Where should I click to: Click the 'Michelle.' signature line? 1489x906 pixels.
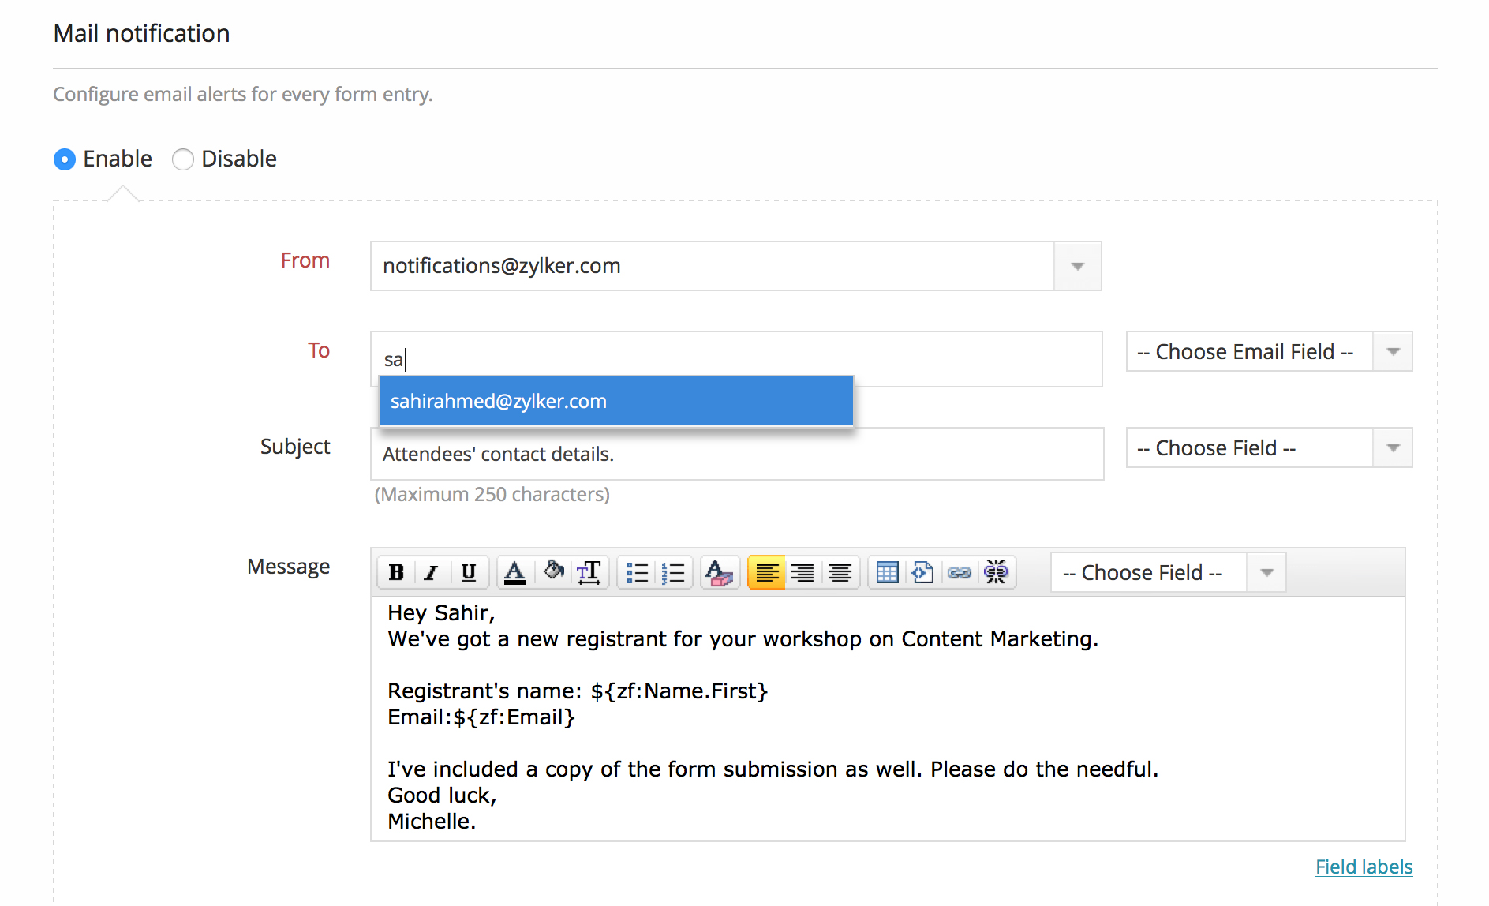(432, 821)
